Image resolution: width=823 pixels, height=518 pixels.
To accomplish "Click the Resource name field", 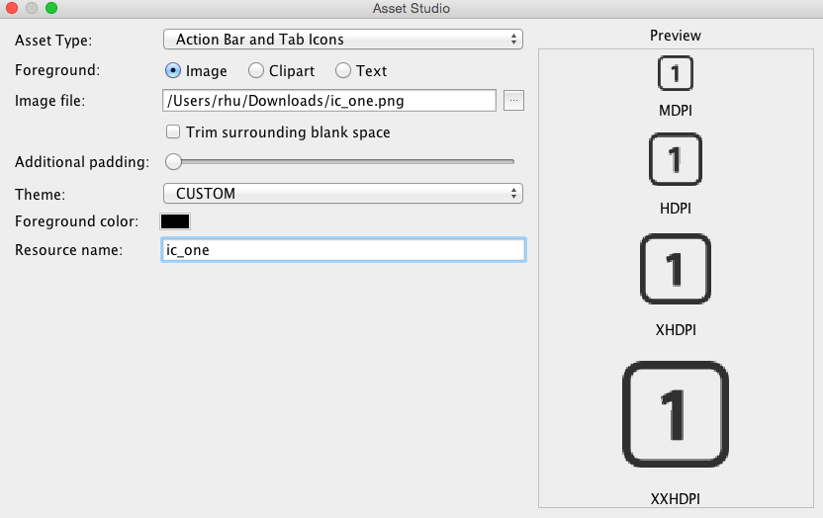I will (x=343, y=249).
